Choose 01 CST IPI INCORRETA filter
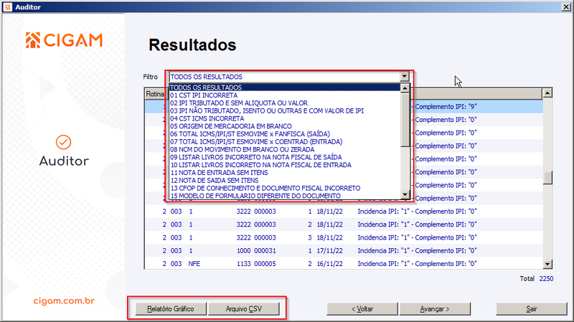The height and width of the screenshot is (322, 574). (x=285, y=95)
